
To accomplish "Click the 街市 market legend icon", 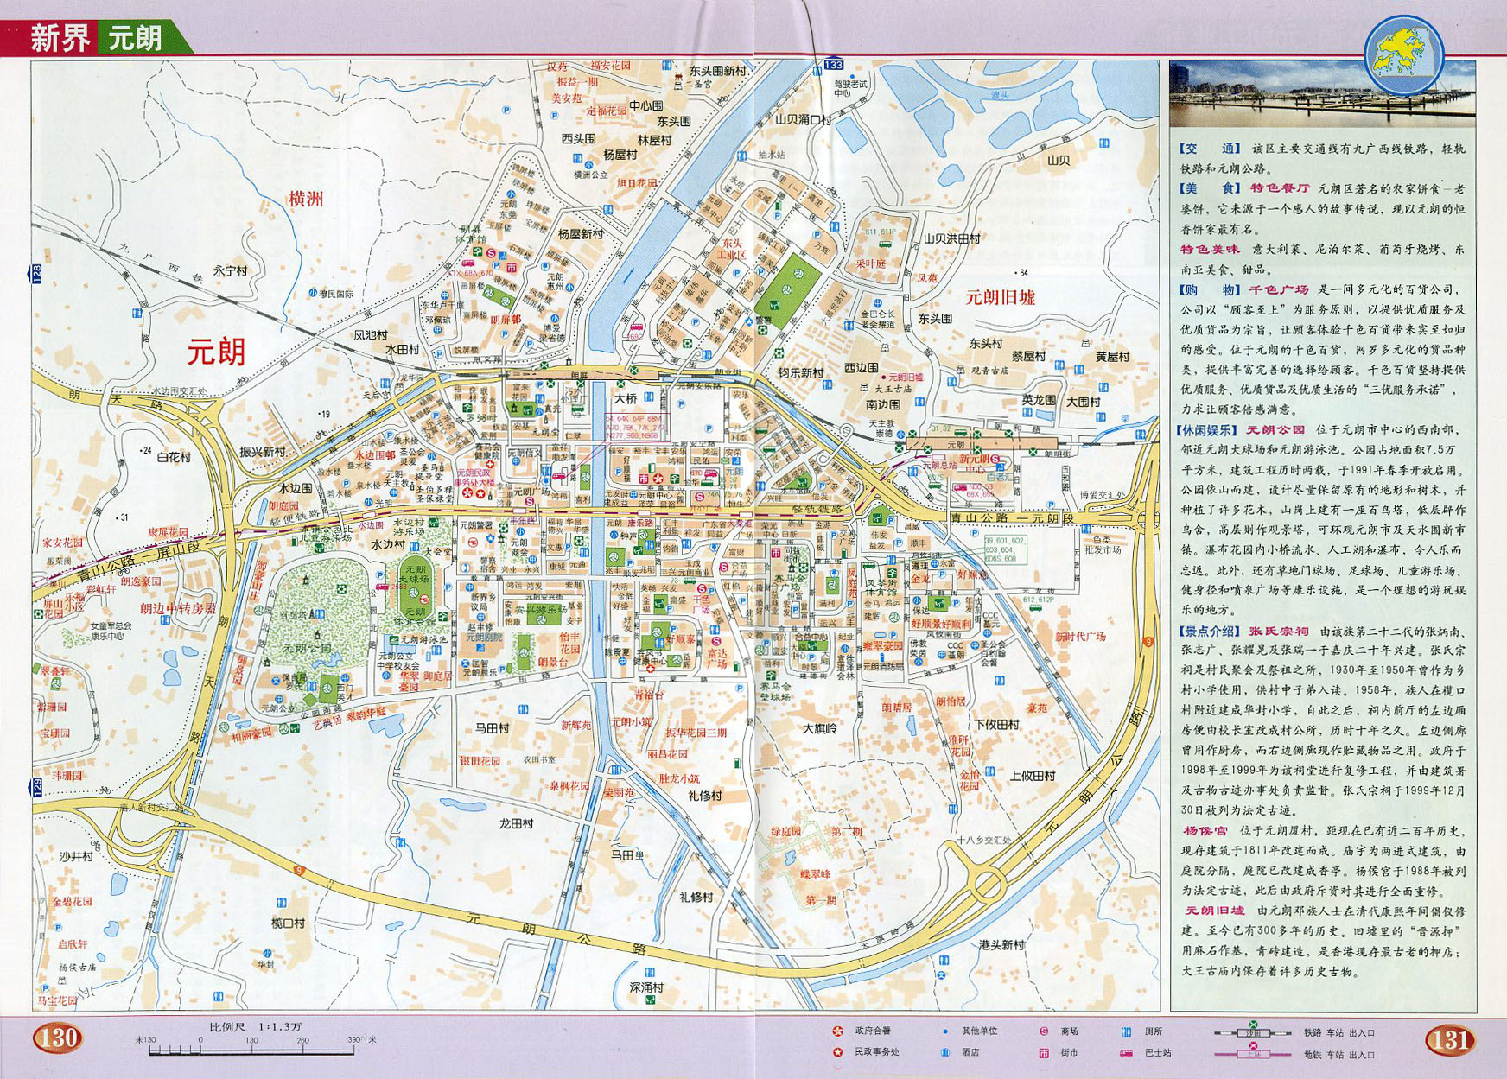I will click(1044, 1052).
